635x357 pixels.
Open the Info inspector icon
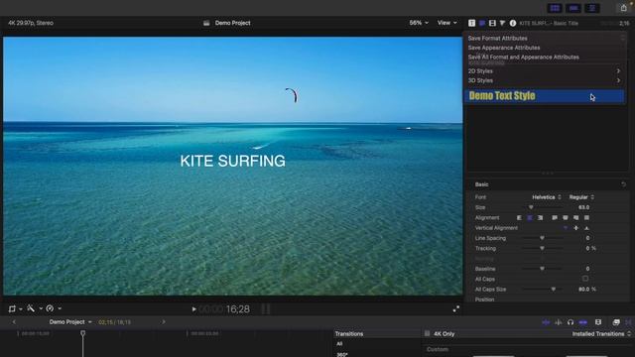(513, 23)
